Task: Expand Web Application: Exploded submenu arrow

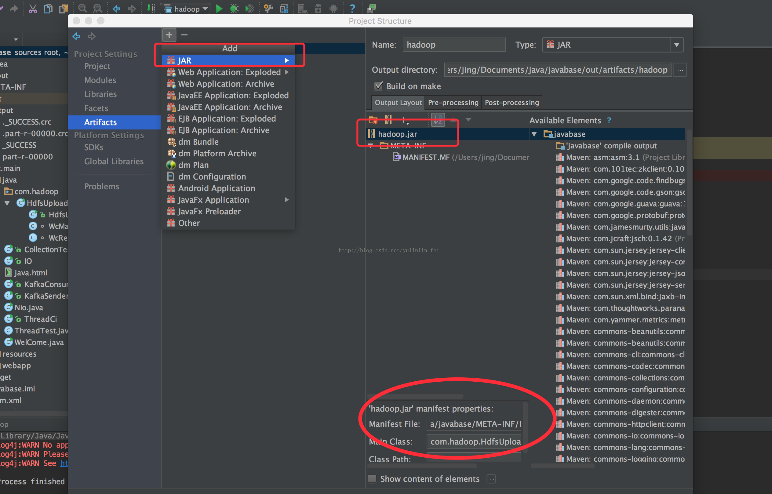Action: click(x=286, y=72)
